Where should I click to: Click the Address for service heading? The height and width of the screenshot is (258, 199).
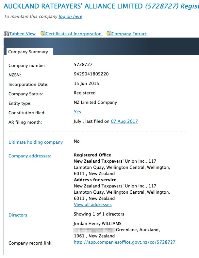click(x=95, y=180)
